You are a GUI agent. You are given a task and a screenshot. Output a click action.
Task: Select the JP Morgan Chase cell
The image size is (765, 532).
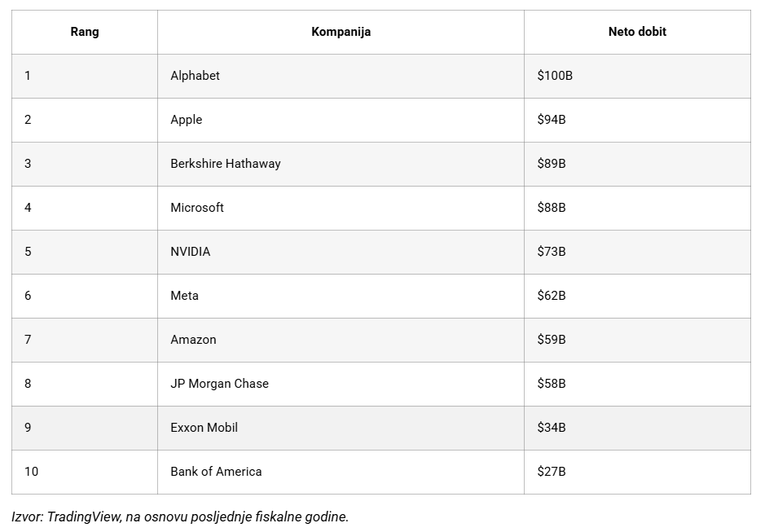pyautogui.click(x=220, y=384)
